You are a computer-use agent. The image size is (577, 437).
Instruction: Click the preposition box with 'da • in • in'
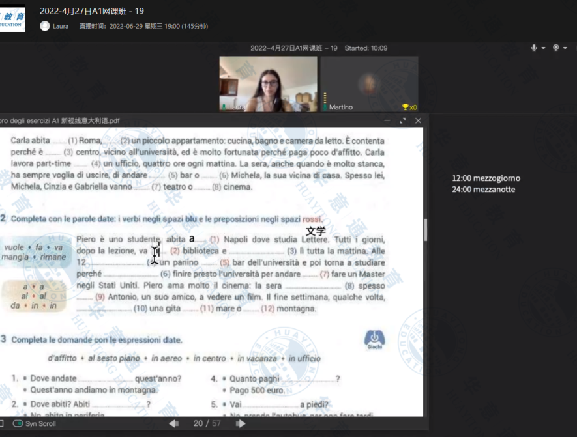[x=34, y=296]
